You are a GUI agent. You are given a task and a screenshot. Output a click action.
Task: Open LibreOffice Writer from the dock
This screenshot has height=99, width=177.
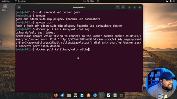82,95
